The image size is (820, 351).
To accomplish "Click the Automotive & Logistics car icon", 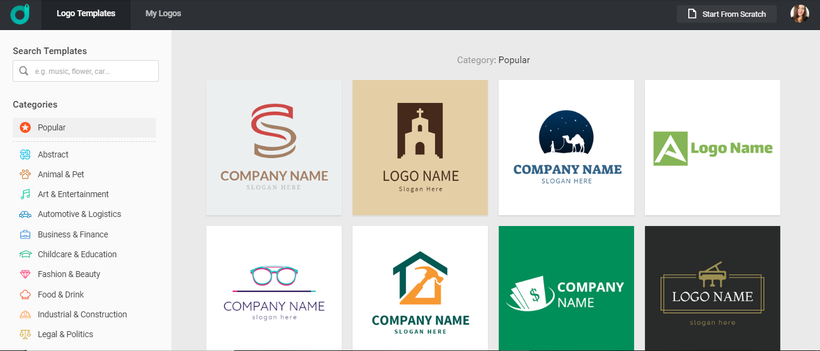I will click(25, 214).
